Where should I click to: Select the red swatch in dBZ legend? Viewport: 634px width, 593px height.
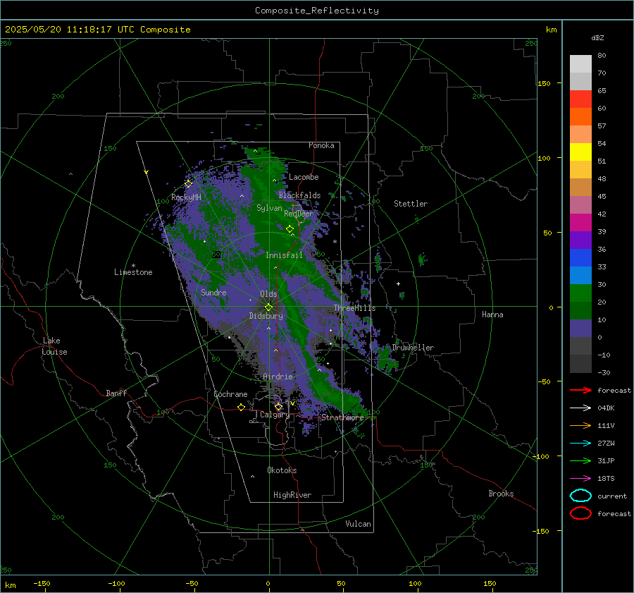point(580,99)
